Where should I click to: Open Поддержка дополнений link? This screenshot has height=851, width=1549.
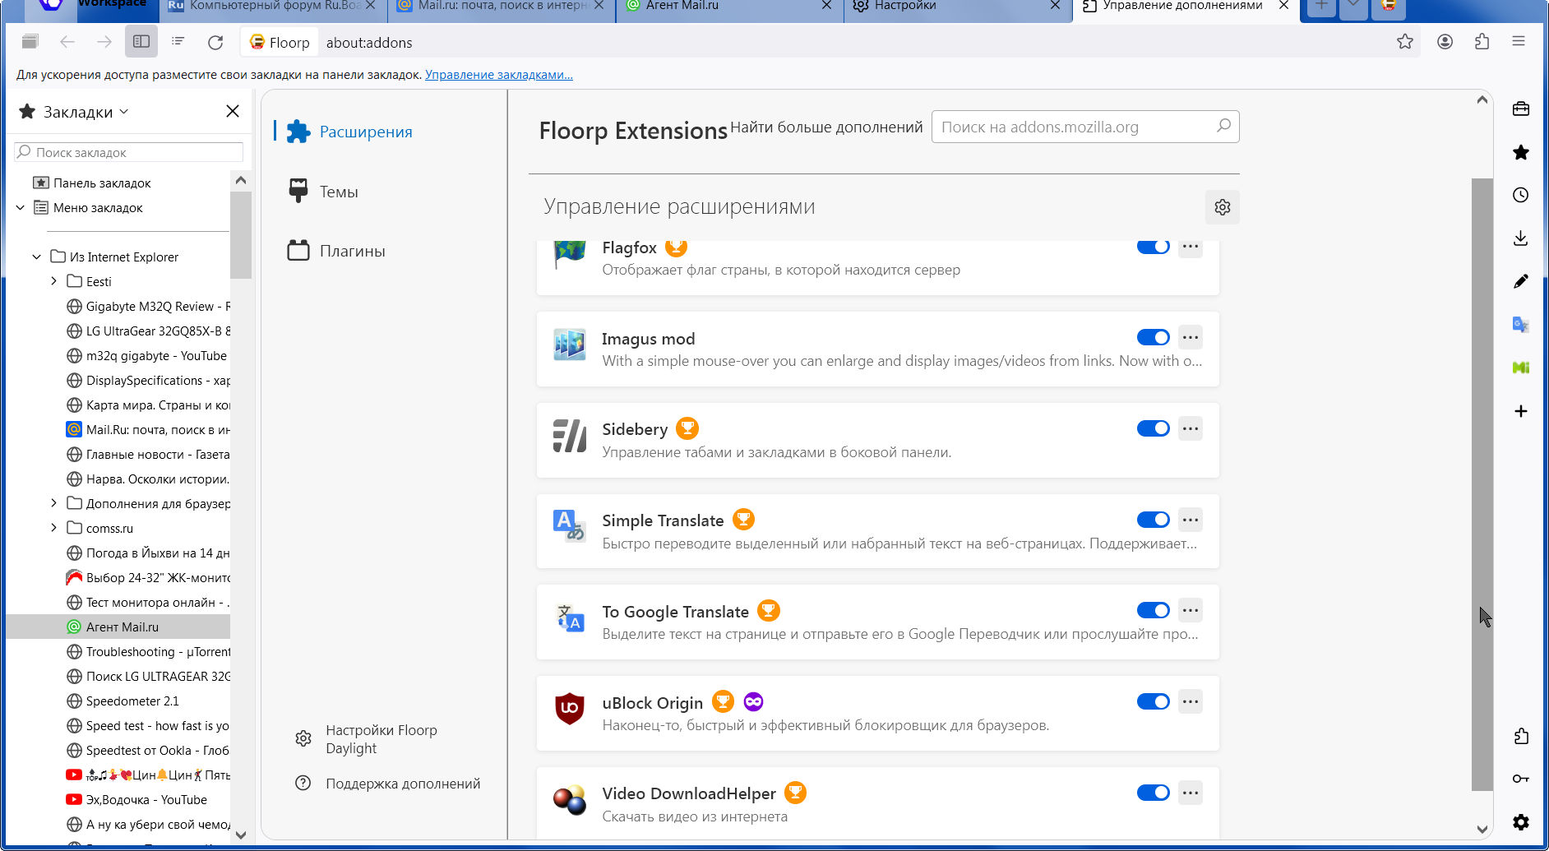[x=387, y=784]
